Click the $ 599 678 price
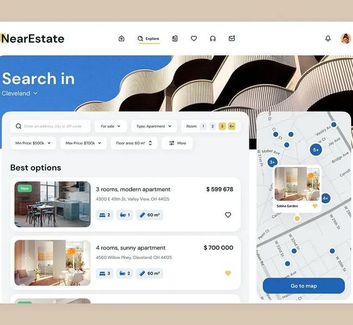 tap(219, 189)
